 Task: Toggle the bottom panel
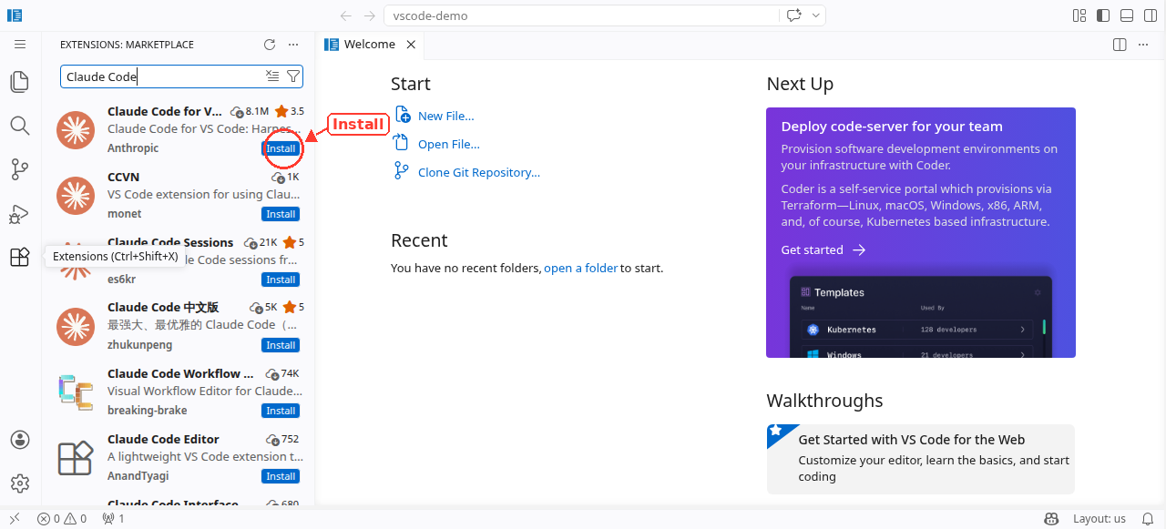1127,15
